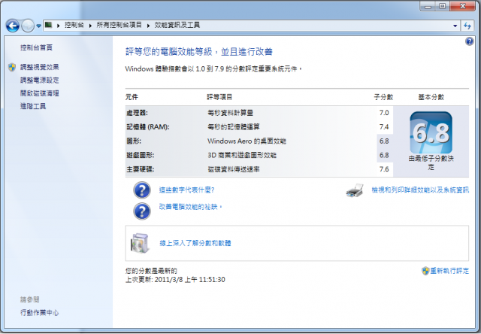Click the Windows Aero 的桌面效能 description
The height and width of the screenshot is (334, 481).
(247, 141)
